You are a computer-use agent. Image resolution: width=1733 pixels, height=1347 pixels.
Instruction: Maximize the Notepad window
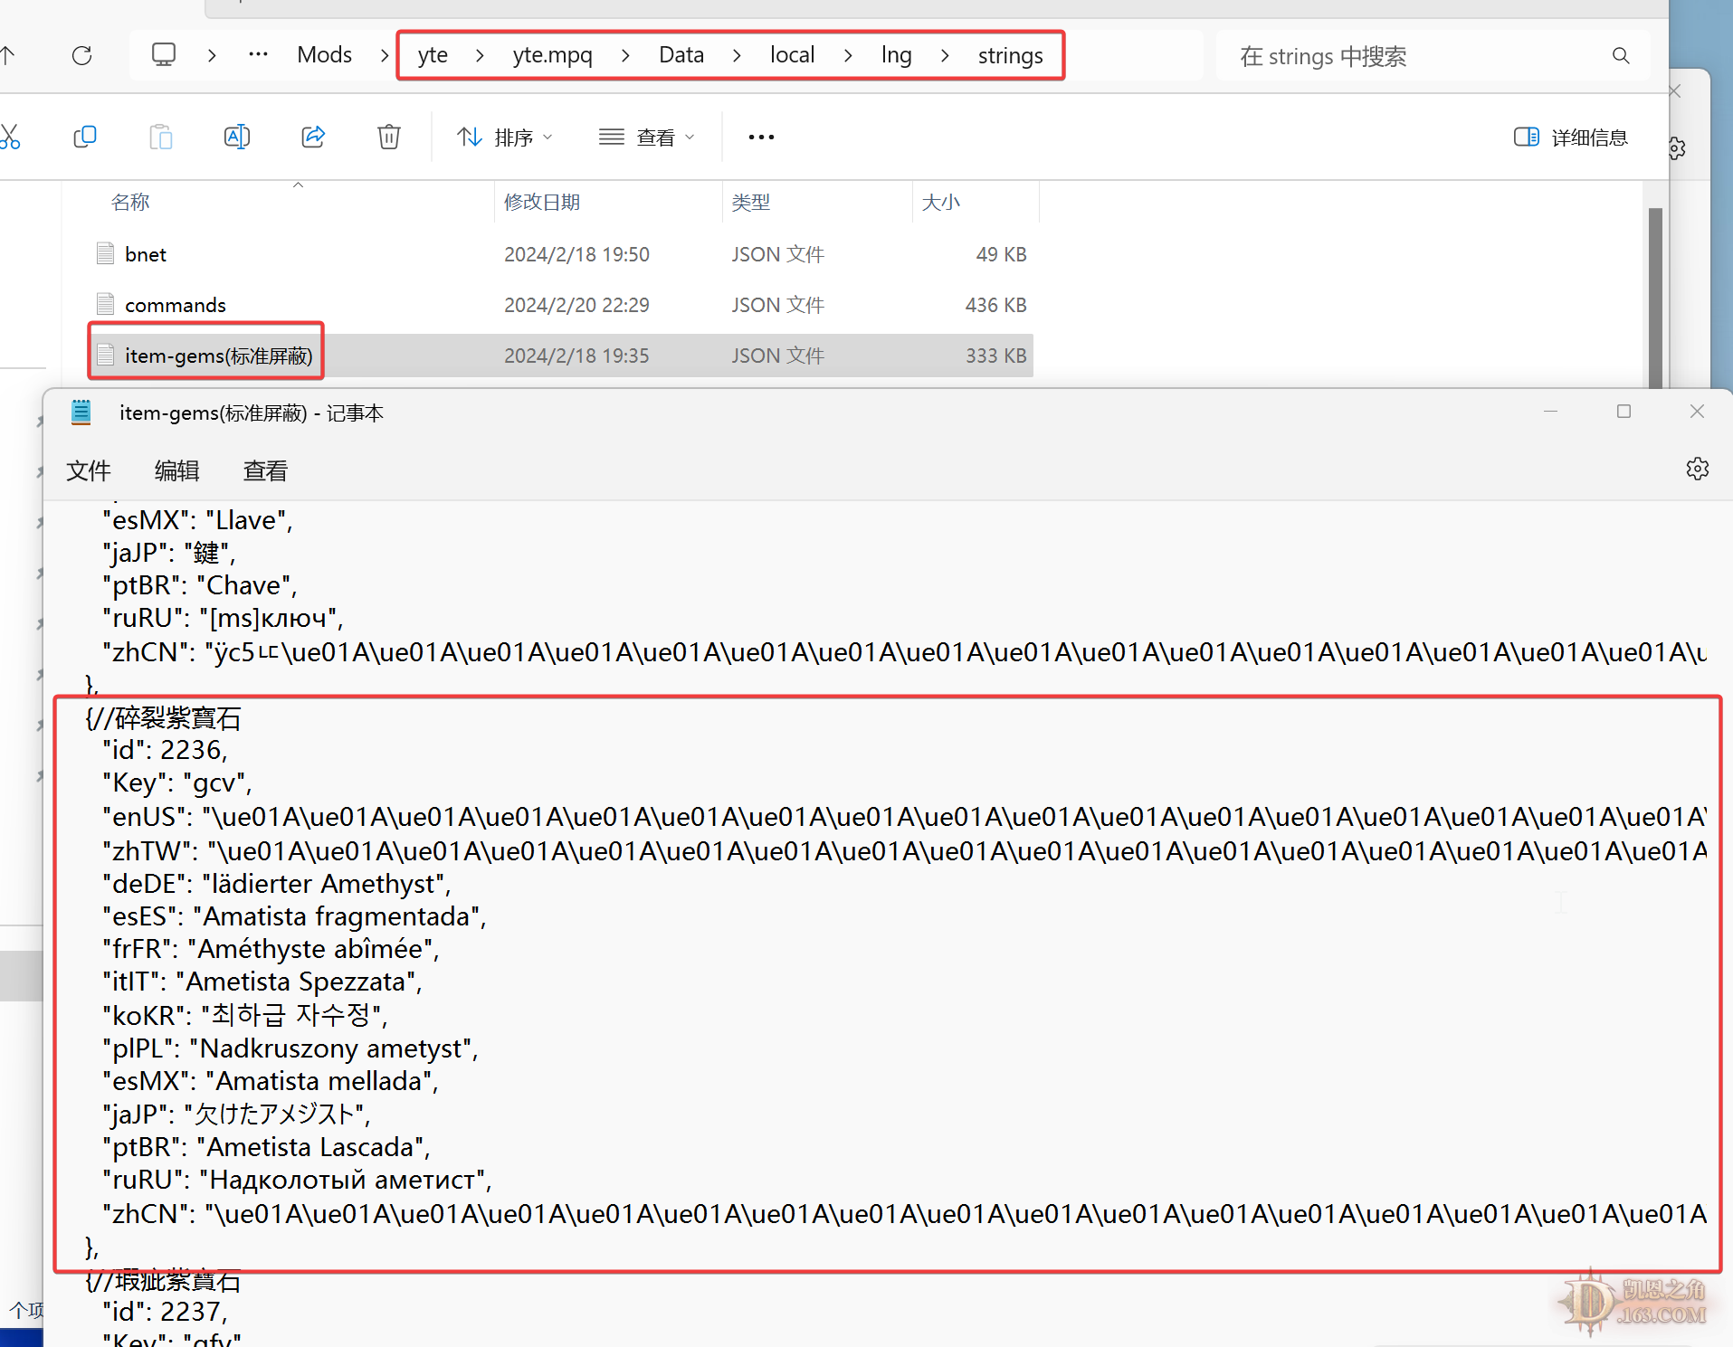point(1623,412)
